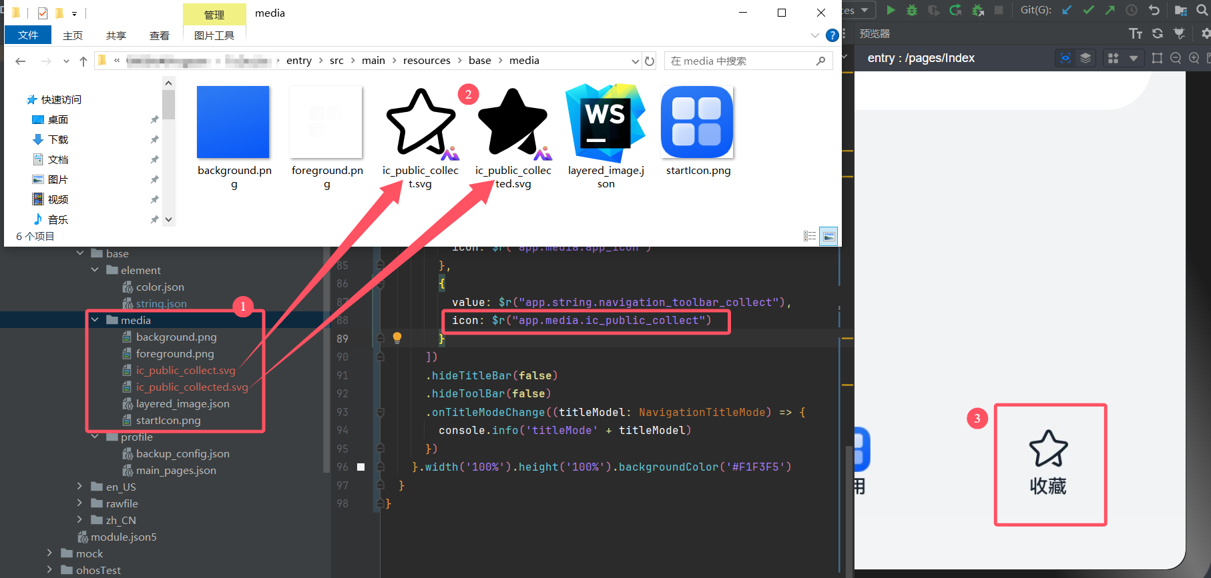
Task: Expand the ohosTest folder in the project tree
Action: click(x=50, y=570)
